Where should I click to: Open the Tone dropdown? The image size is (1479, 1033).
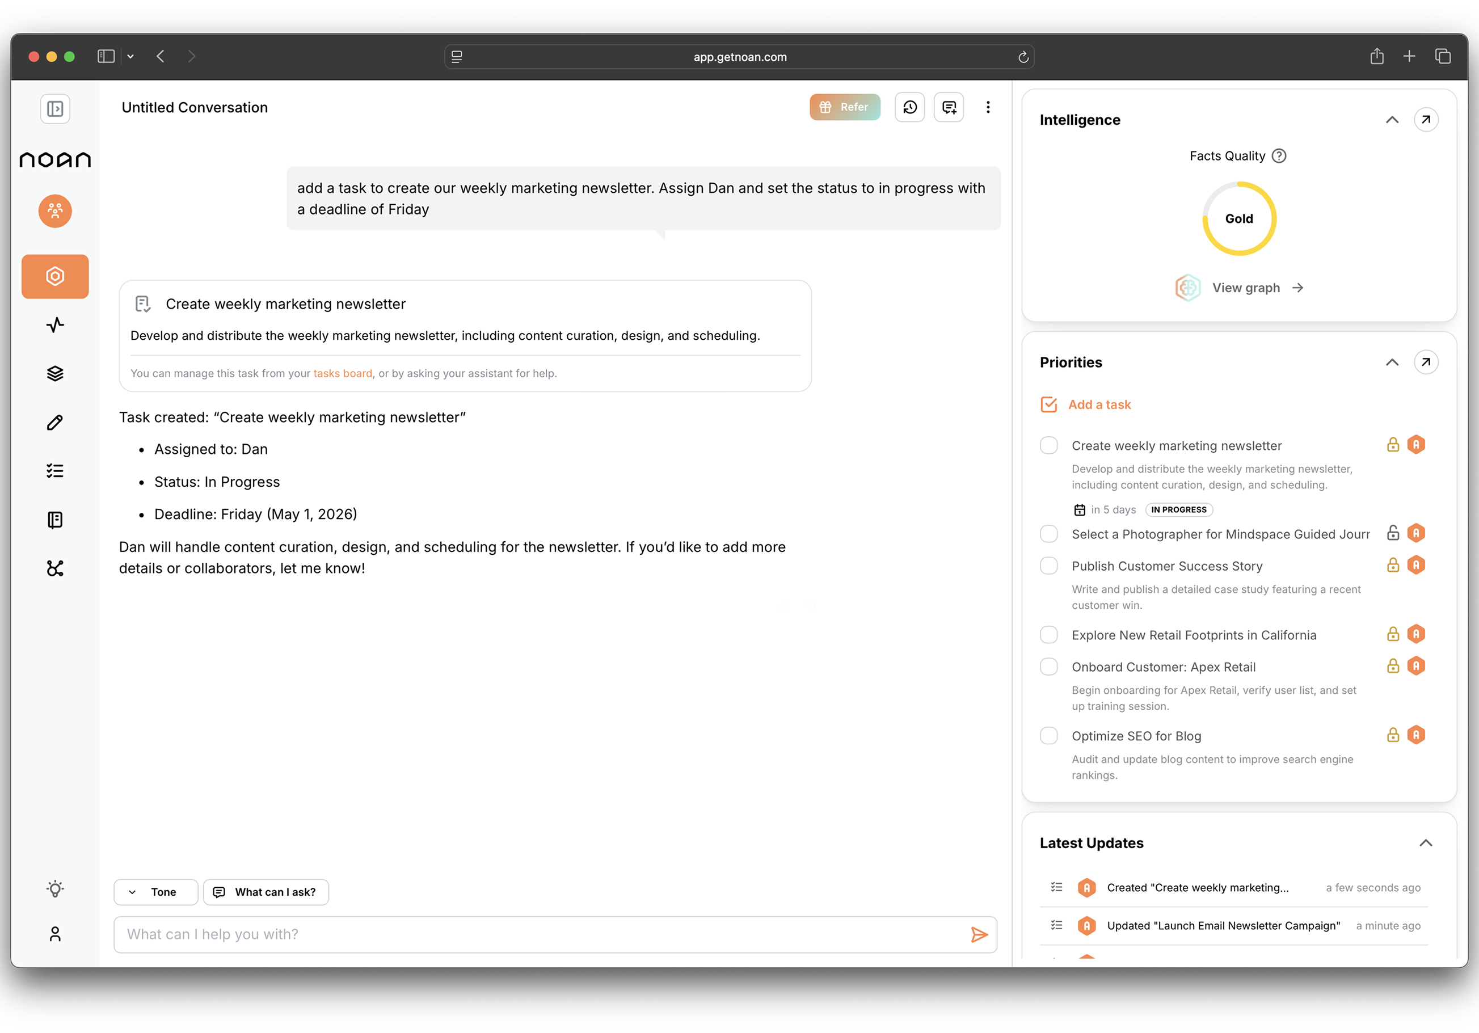point(155,892)
